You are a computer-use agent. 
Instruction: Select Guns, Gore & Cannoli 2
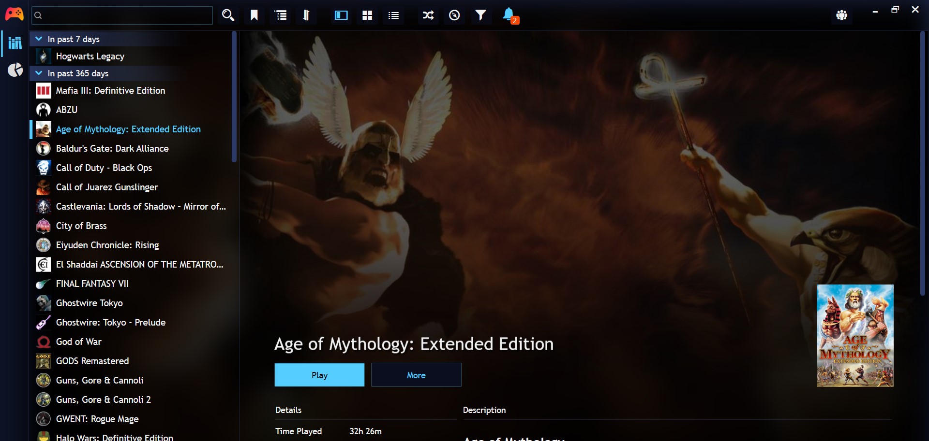(x=131, y=399)
